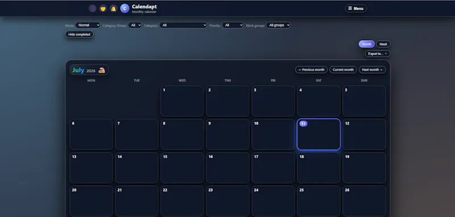The width and height of the screenshot is (455, 217).
Task: Click the SUN column header
Action: [364, 80]
